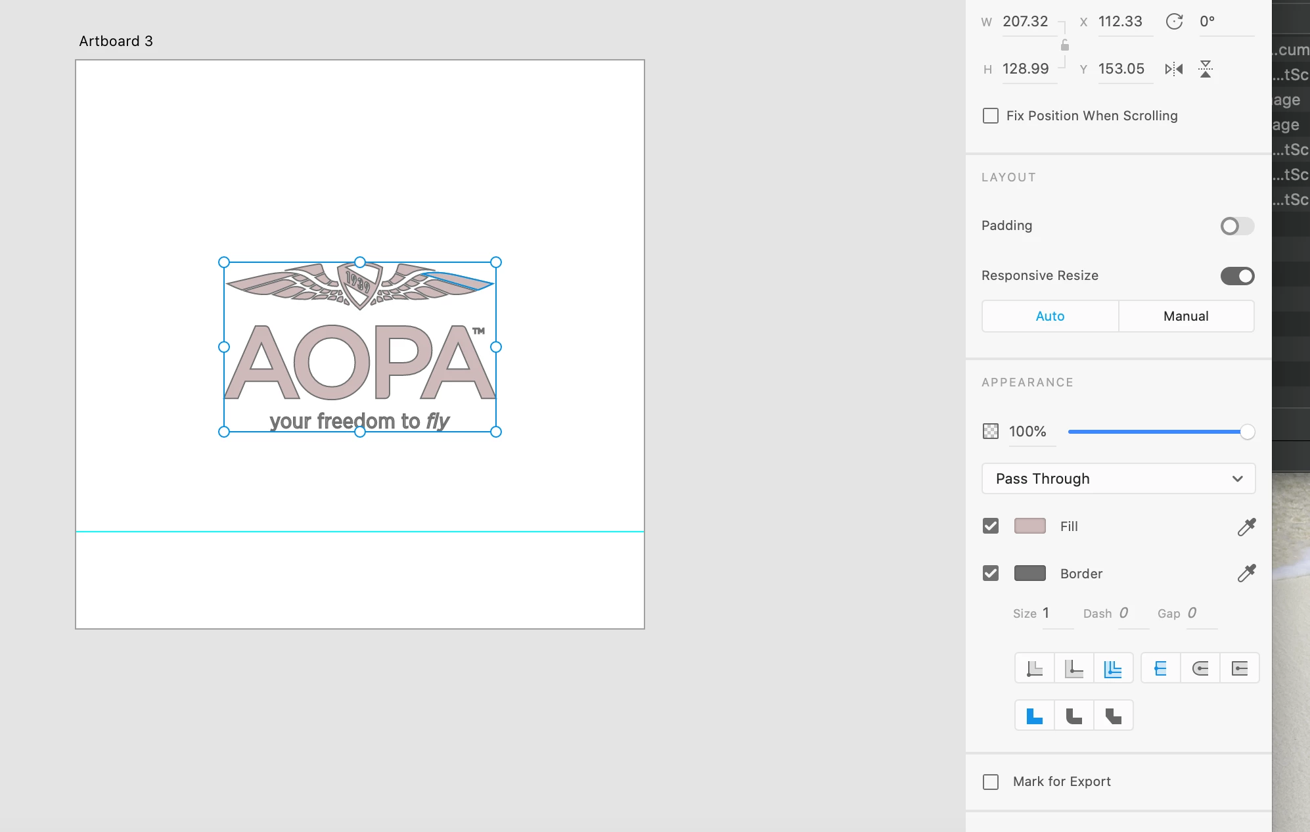The width and height of the screenshot is (1310, 832).
Task: Toggle the aspect ratio lock icon
Action: point(1064,45)
